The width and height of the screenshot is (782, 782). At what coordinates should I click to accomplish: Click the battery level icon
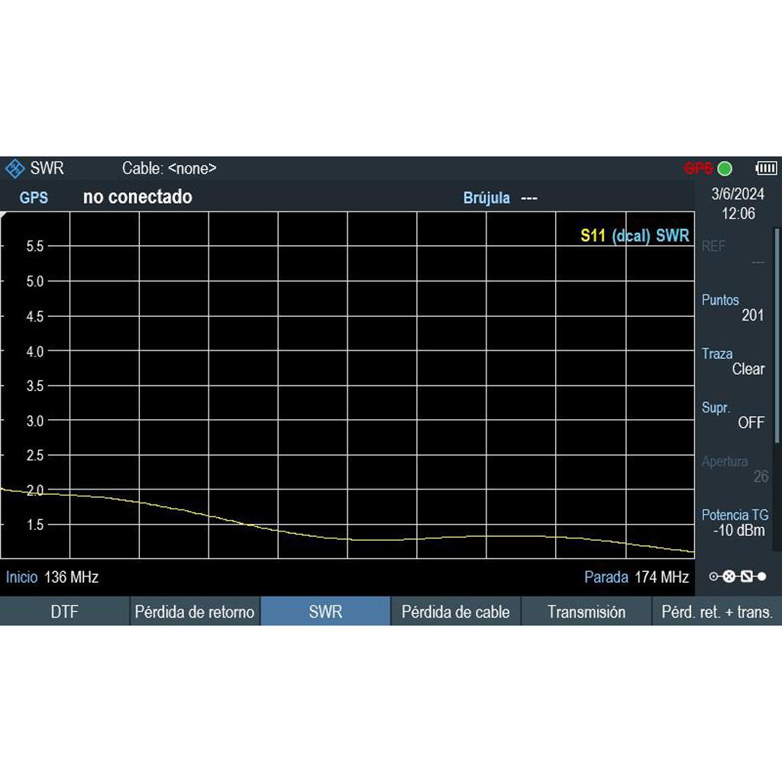tap(765, 168)
